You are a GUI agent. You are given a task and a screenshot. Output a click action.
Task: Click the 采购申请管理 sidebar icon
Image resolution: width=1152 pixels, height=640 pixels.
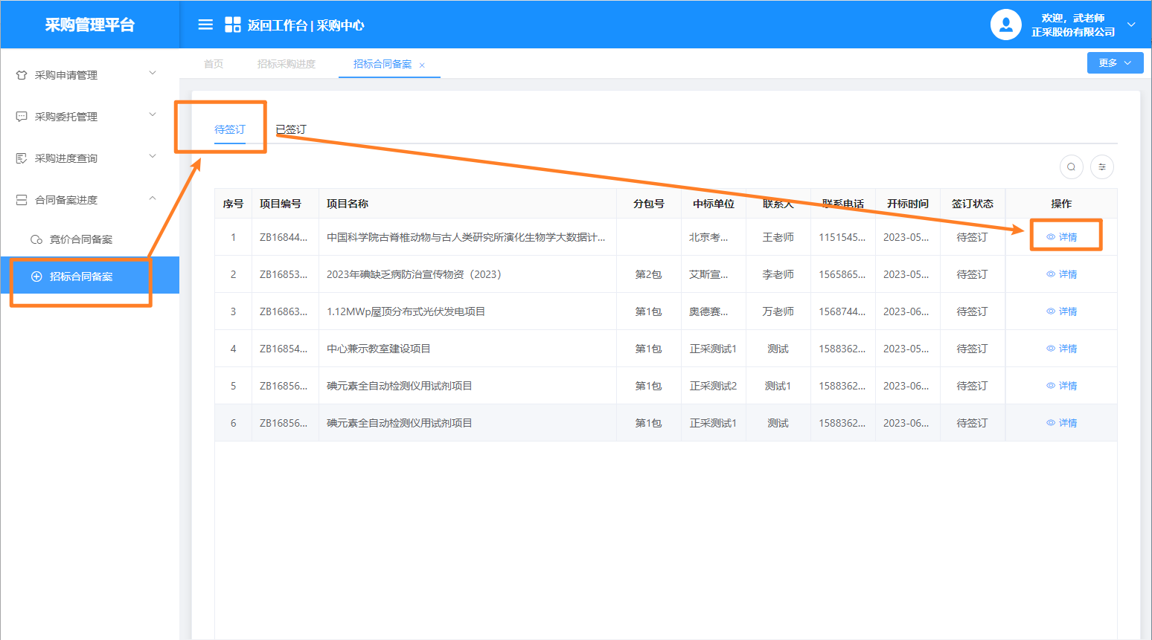(x=22, y=75)
